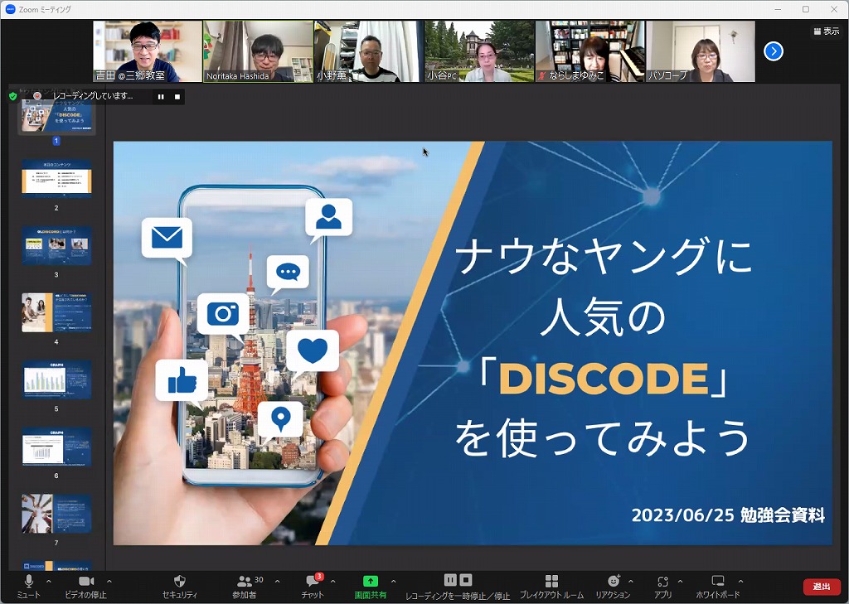Stop video with ビデオの停止 camera button
Image resolution: width=849 pixels, height=604 pixels.
[x=85, y=582]
